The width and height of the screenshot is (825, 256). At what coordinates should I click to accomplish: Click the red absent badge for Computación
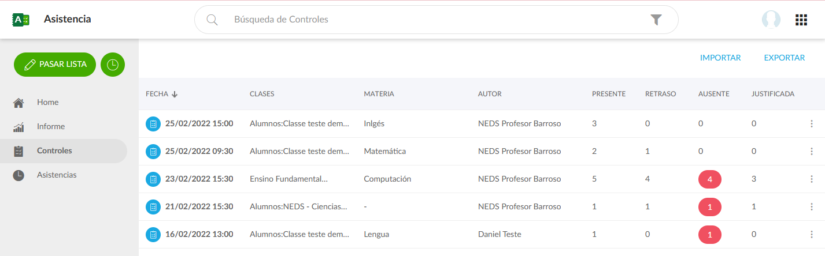710,179
